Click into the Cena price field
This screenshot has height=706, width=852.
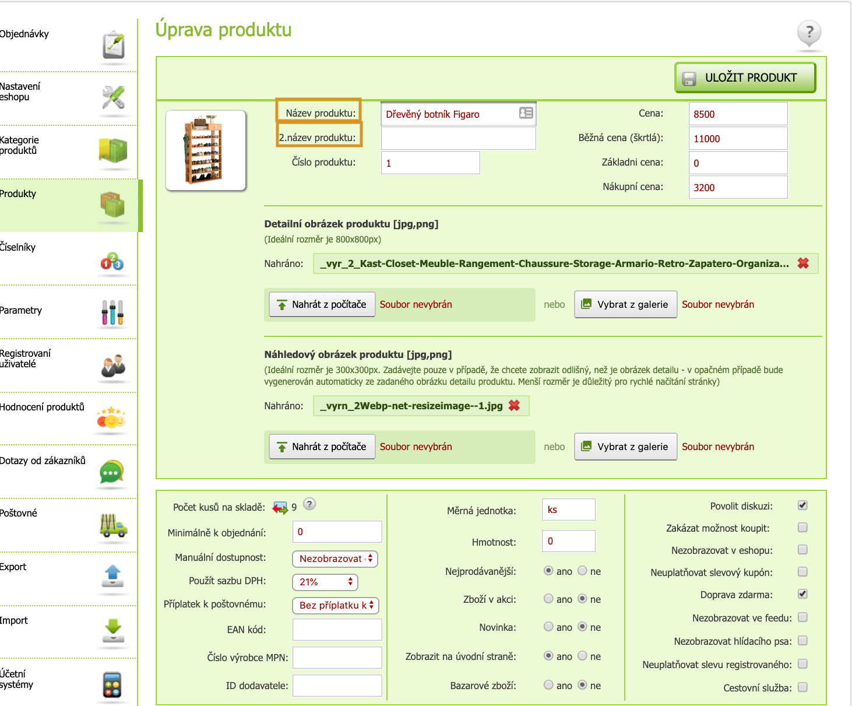tap(738, 114)
